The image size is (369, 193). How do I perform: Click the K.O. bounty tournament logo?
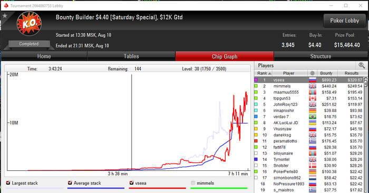[29, 24]
